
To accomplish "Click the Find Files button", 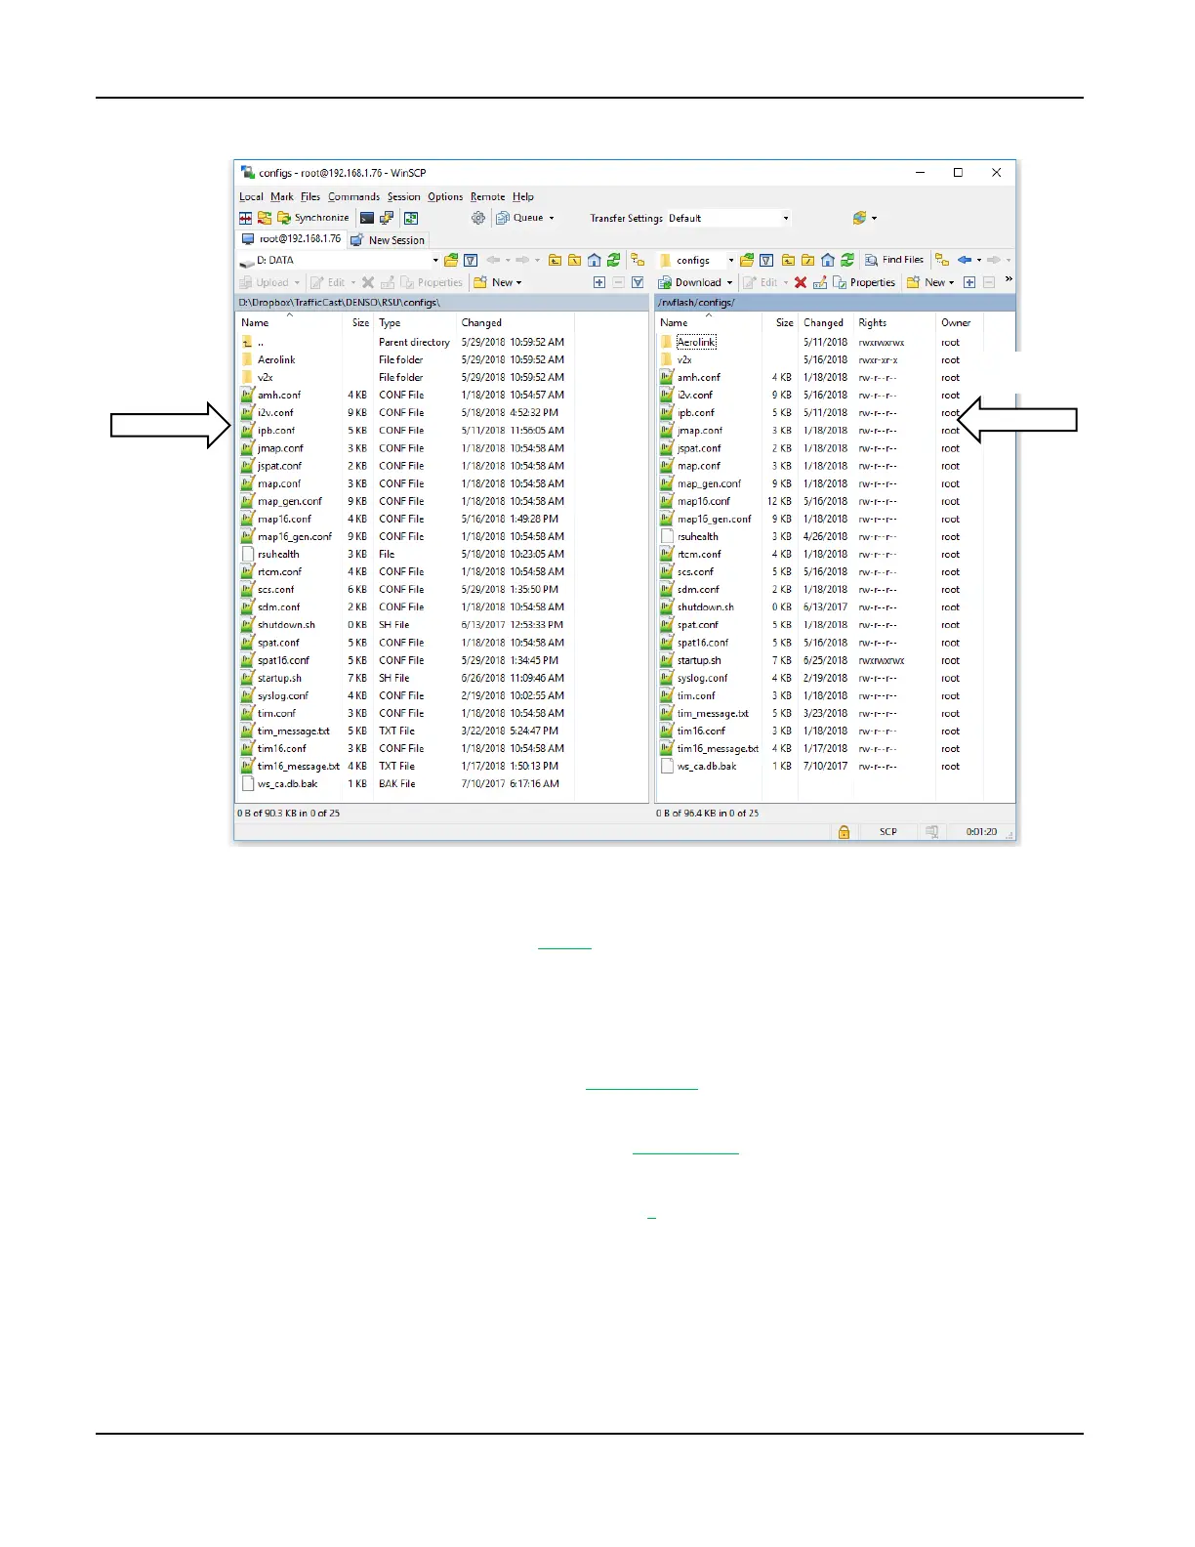I will [x=894, y=260].
